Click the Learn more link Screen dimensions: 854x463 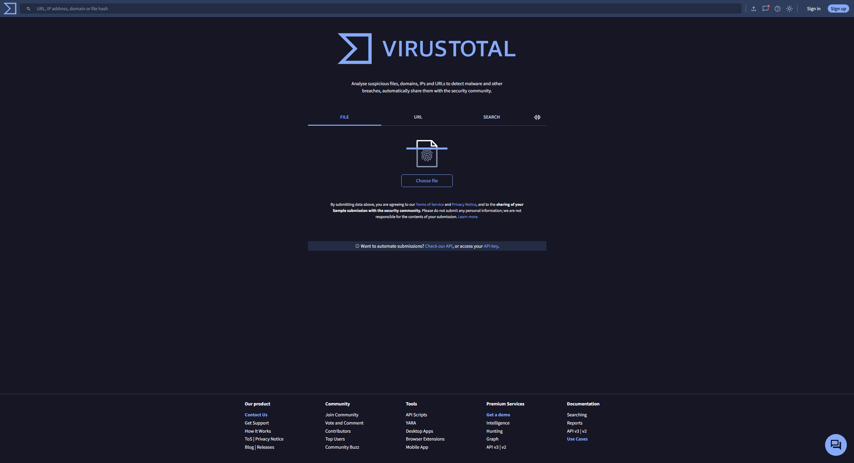pyautogui.click(x=468, y=217)
